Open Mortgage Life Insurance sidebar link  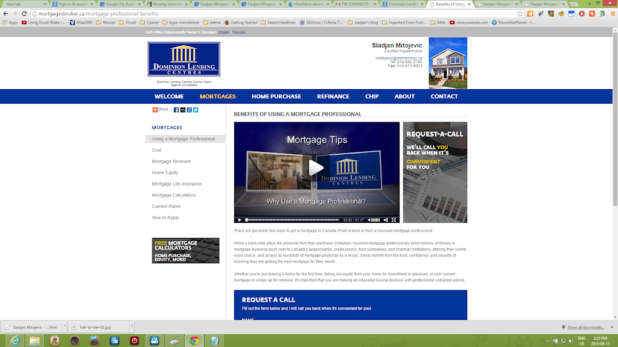(177, 184)
